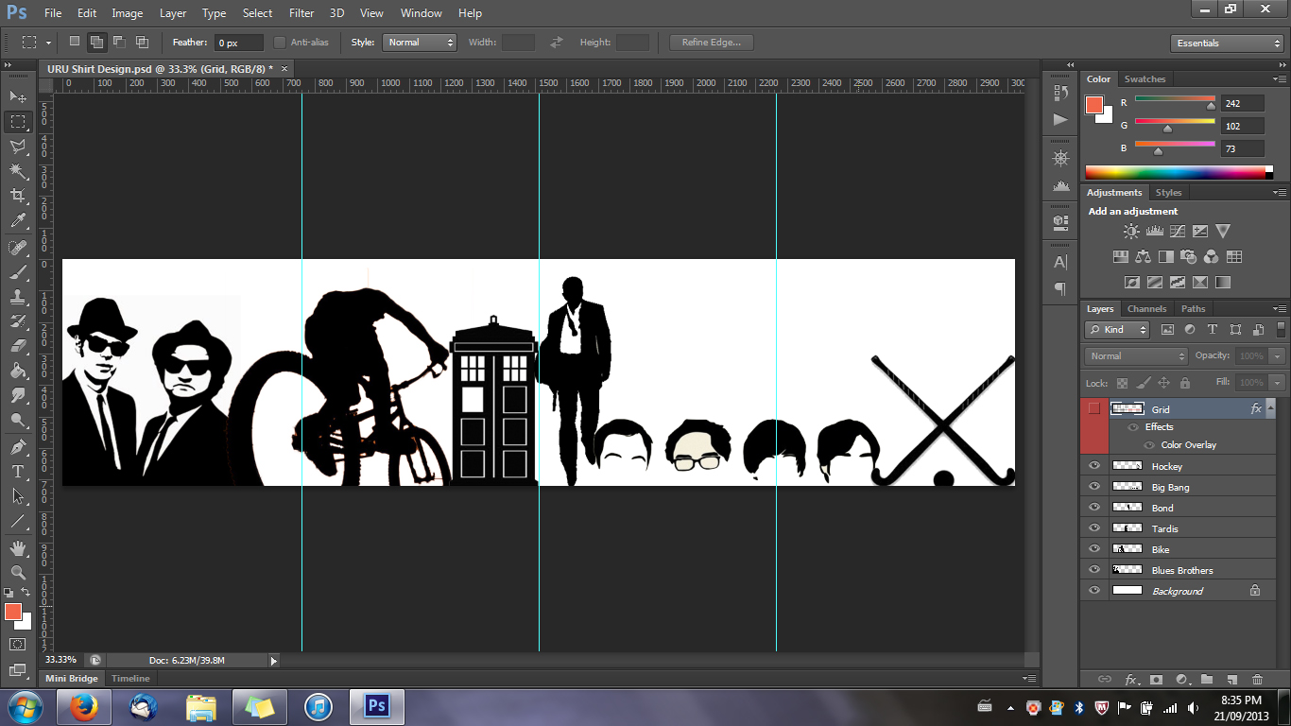
Task: Open the Fill dropdown arrow
Action: 1278,383
